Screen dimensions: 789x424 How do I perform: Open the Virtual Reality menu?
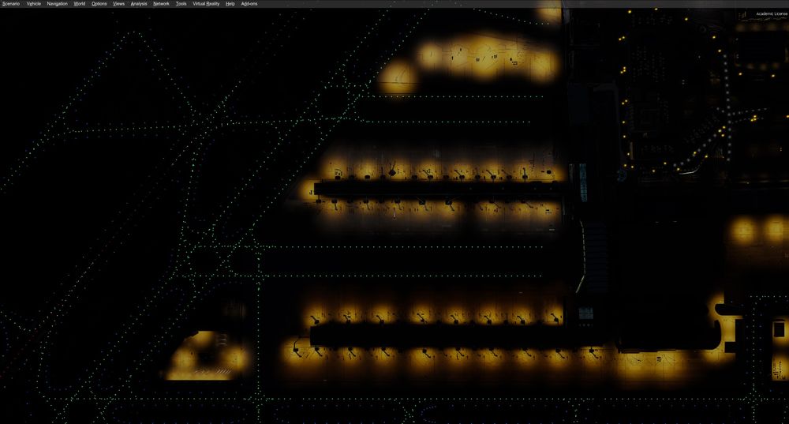(x=206, y=4)
